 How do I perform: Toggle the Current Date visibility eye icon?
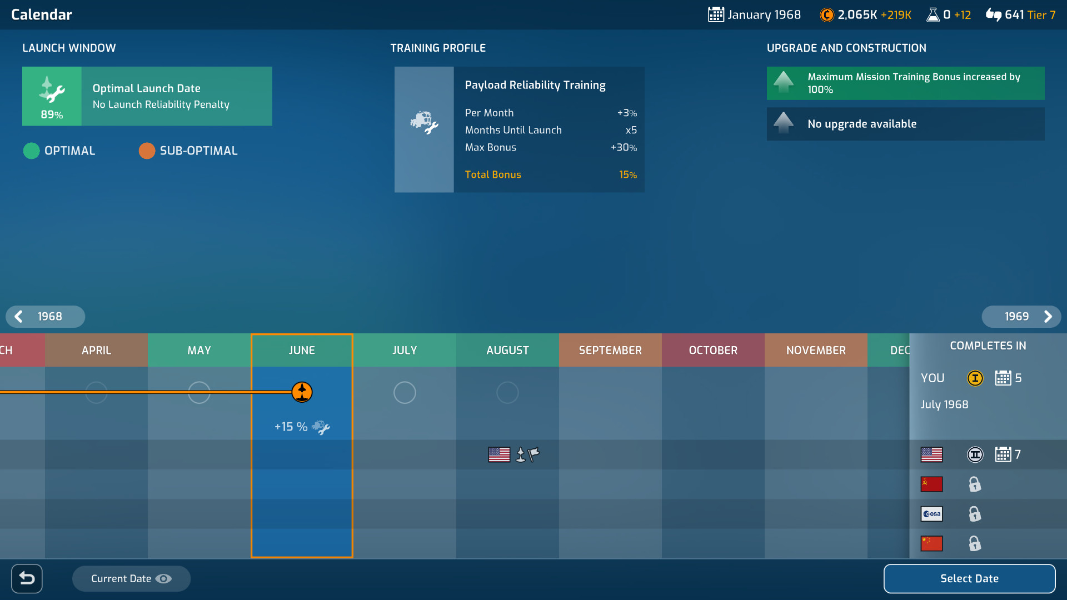163,579
